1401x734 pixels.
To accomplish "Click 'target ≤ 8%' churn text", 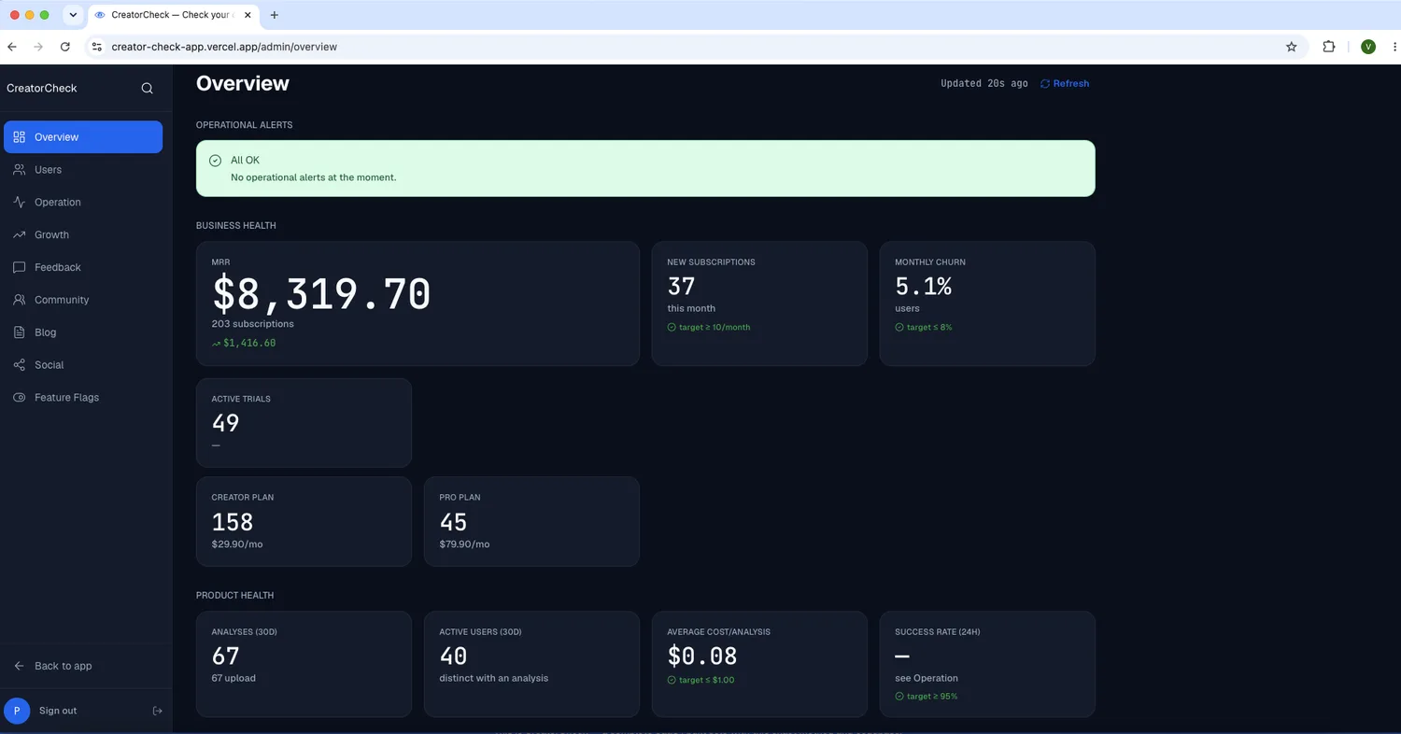I will (929, 328).
